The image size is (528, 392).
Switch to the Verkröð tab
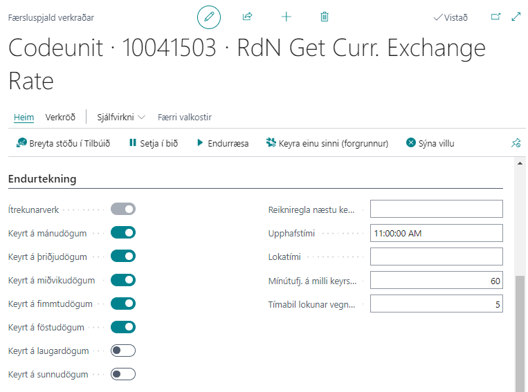click(x=60, y=117)
